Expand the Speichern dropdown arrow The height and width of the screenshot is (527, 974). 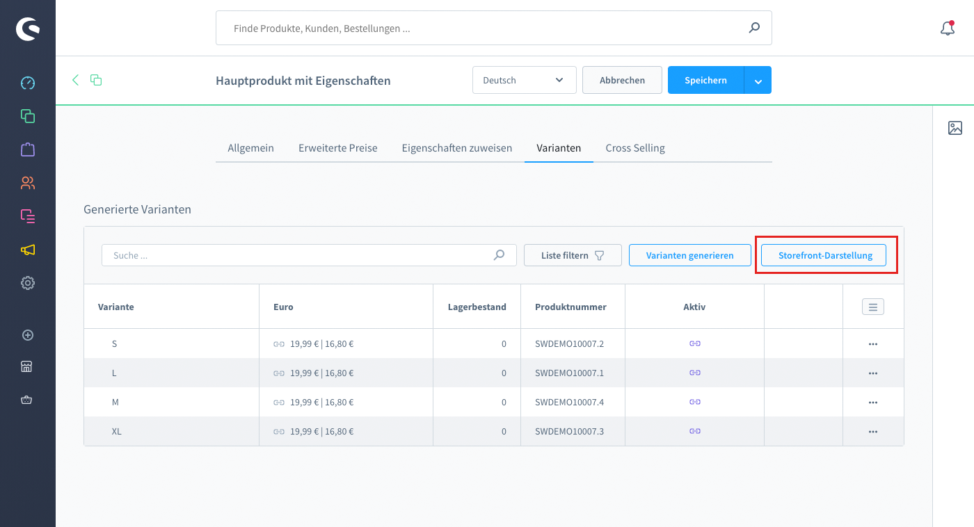(758, 81)
